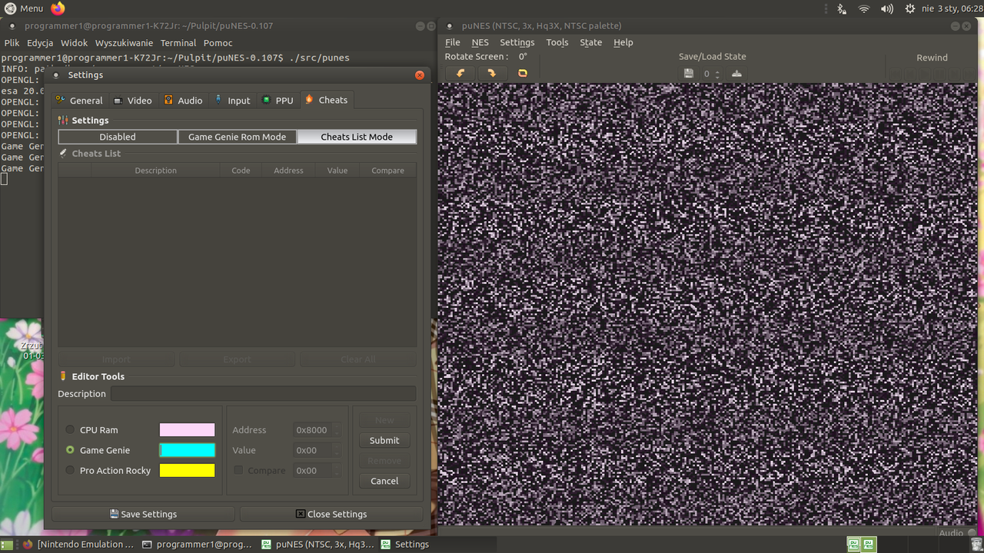This screenshot has width=984, height=553.
Task: Click the volume speaker tray icon
Action: pyautogui.click(x=887, y=8)
